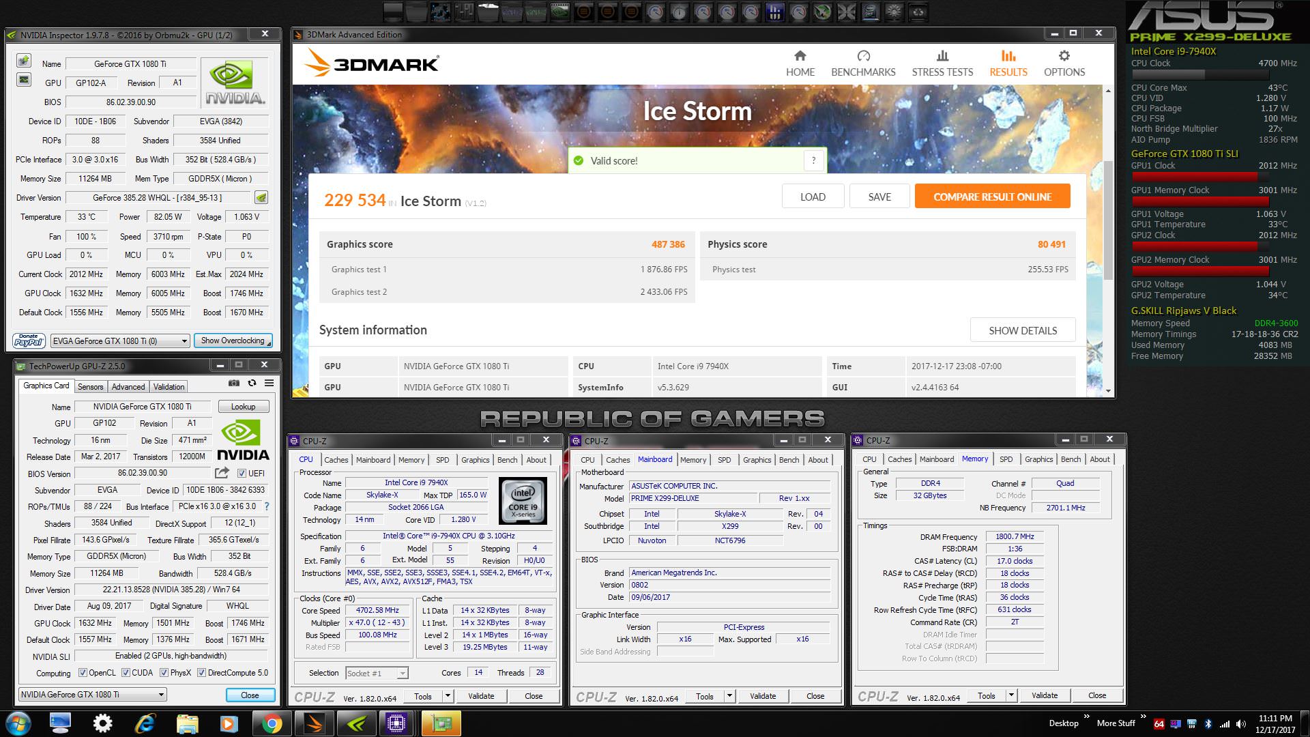1310x737 pixels.
Task: Click the clock date in system tray
Action: (x=1275, y=724)
